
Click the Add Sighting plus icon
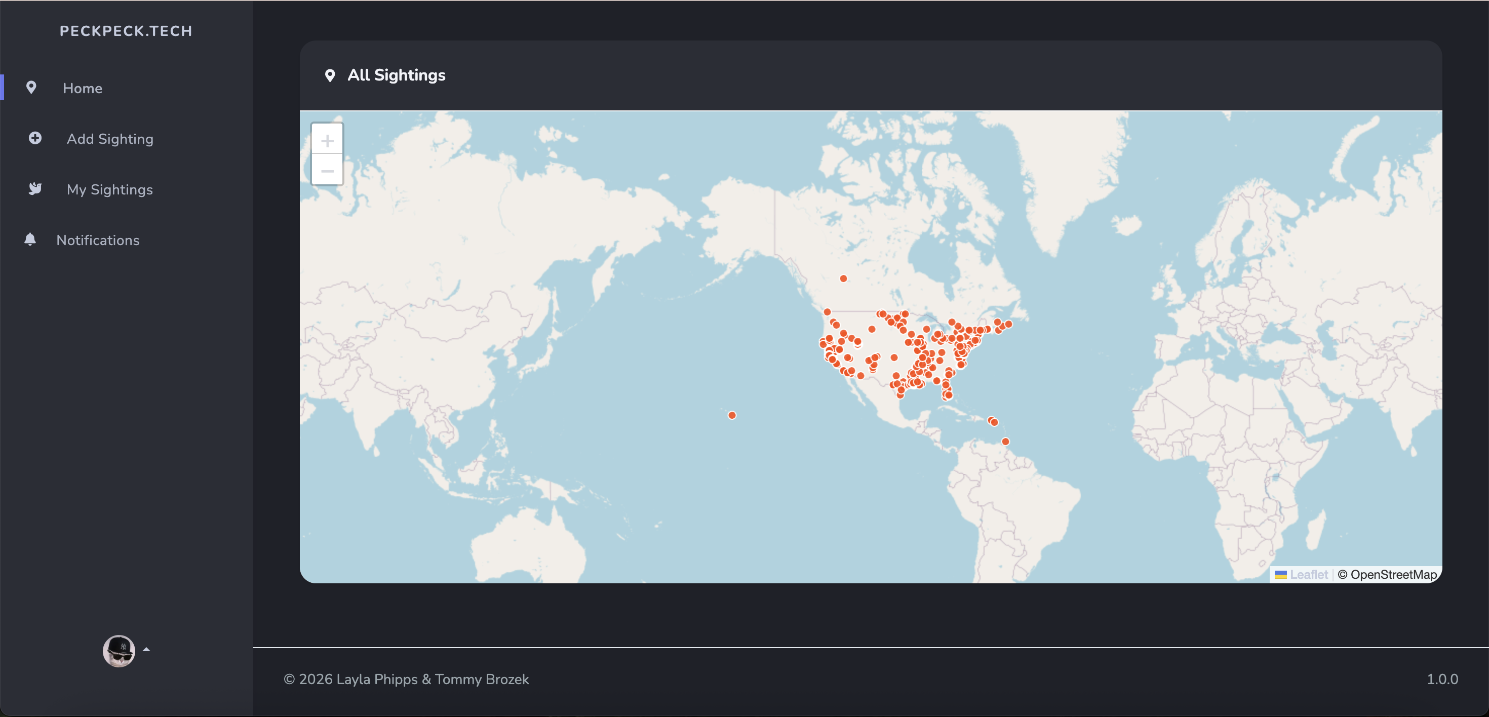click(35, 138)
